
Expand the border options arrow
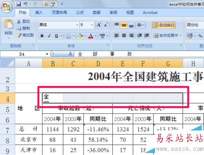point(73,36)
